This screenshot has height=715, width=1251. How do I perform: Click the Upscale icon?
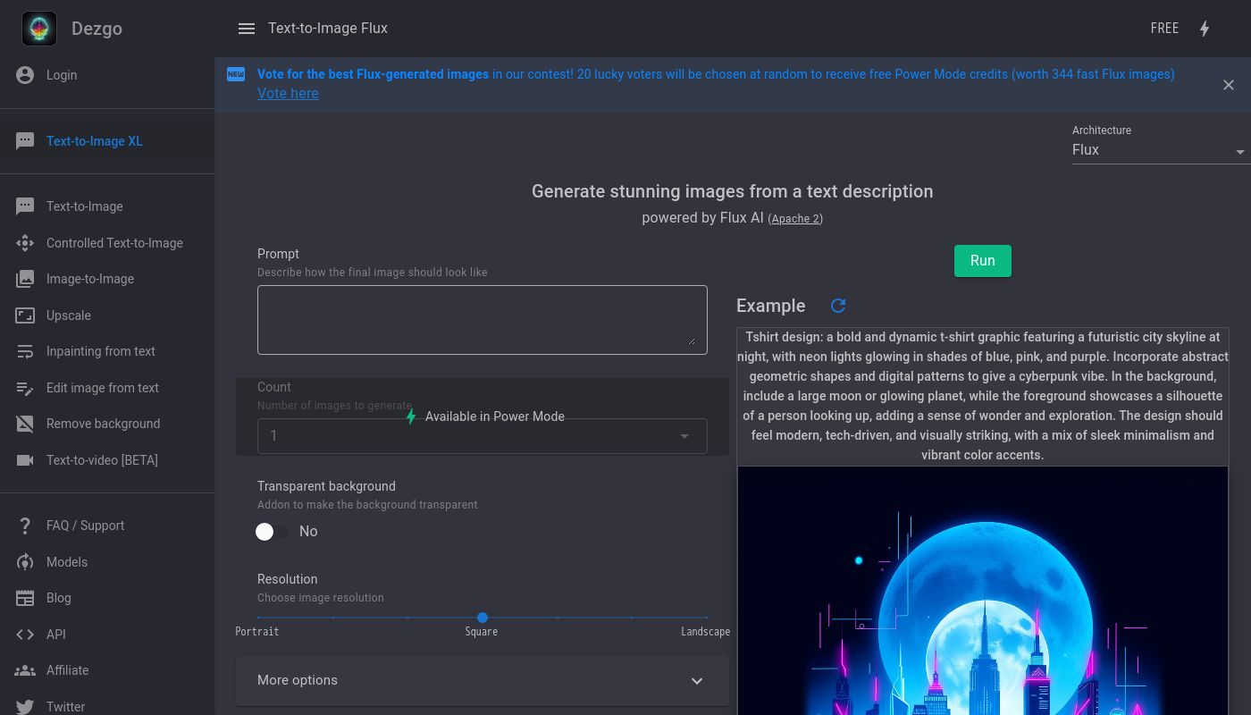(x=25, y=315)
